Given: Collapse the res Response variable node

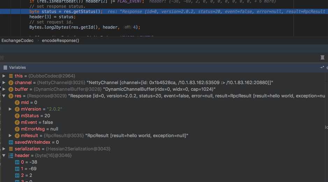Looking at the screenshot, I should point(4,96).
